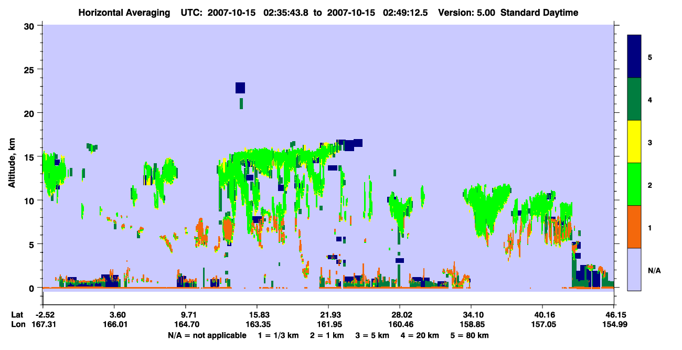Click the 15 km altitude tick label
682x350 pixels.
pyautogui.click(x=30, y=157)
